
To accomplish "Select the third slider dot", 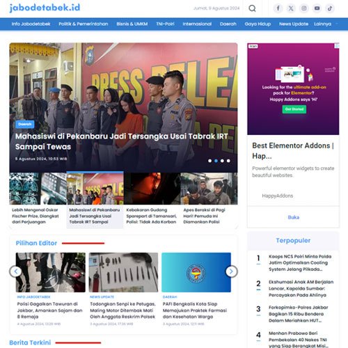I will click(222, 161).
